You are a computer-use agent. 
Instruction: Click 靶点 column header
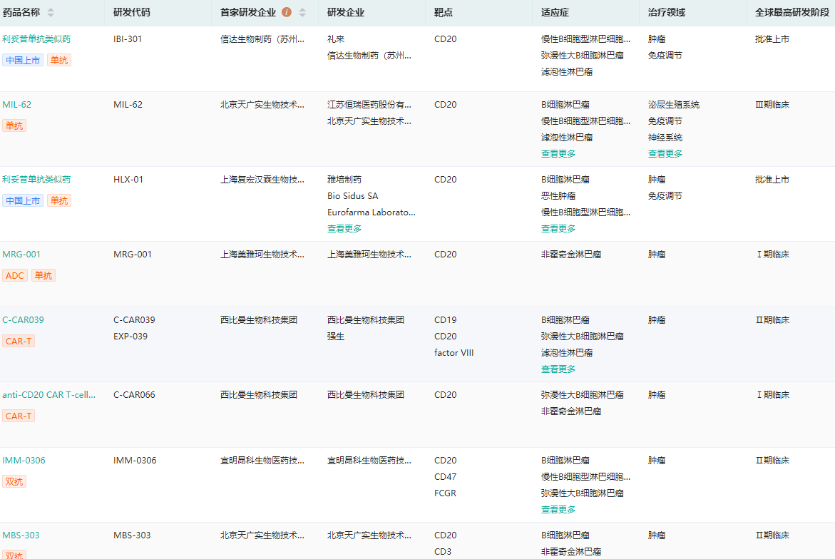click(x=443, y=12)
